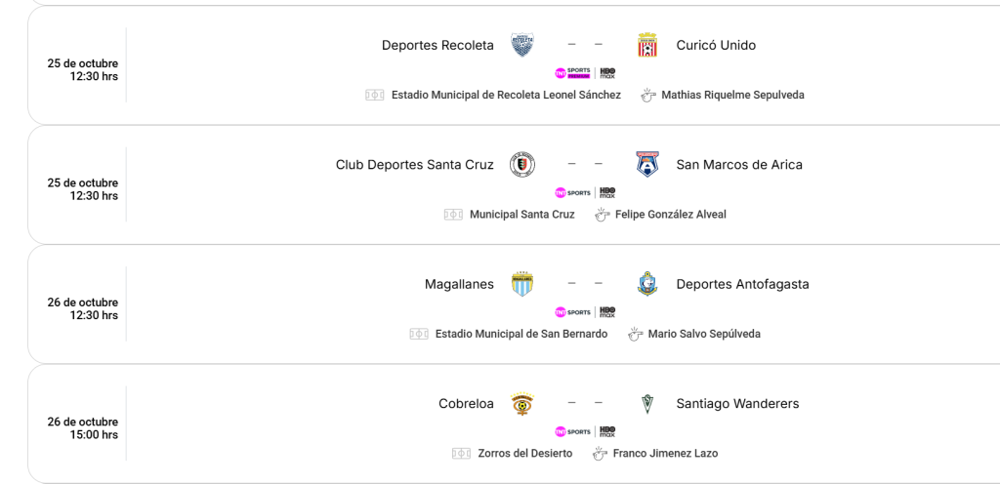
Task: Click HBO Max logo in Santa Cruz match
Action: (607, 192)
